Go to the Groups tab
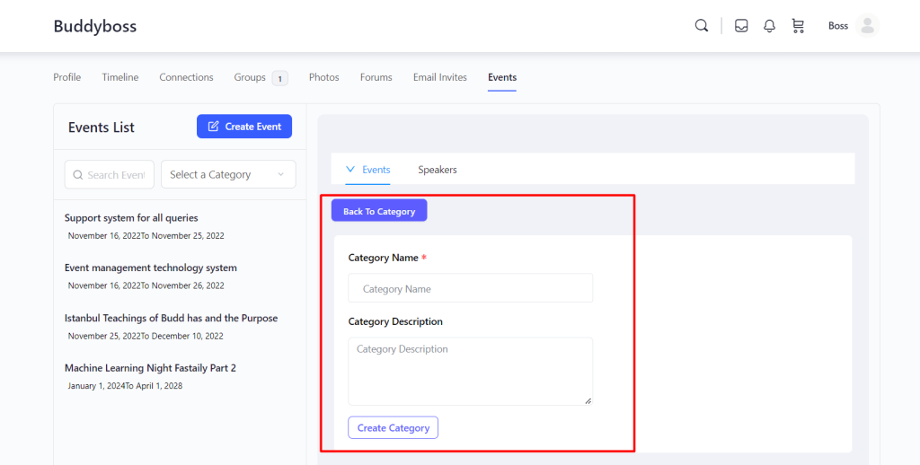The height and width of the screenshot is (465, 920). 250,77
